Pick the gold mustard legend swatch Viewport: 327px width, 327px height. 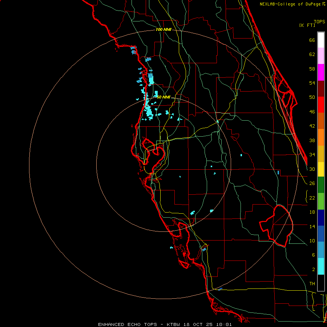click(x=321, y=154)
